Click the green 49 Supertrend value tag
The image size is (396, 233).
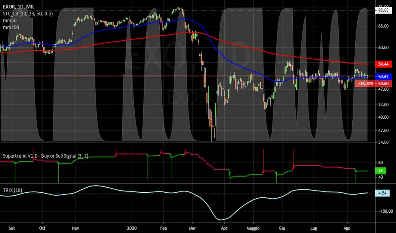click(x=381, y=171)
